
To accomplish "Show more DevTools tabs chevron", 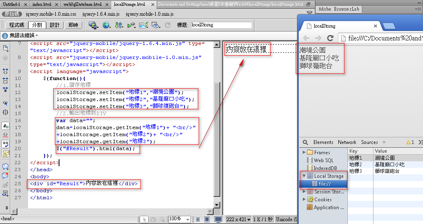I will [x=384, y=142].
